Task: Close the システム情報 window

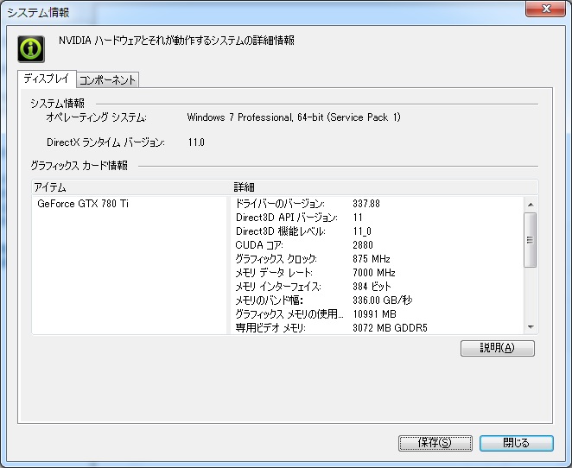Action: (545, 9)
